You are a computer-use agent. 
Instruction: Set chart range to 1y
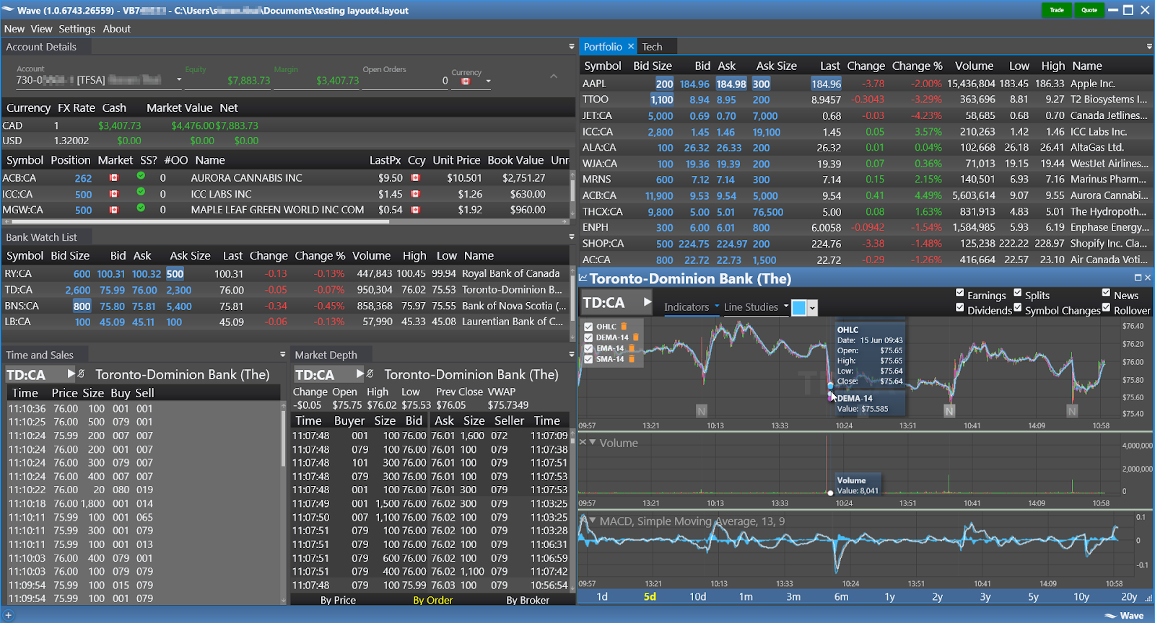(x=889, y=596)
